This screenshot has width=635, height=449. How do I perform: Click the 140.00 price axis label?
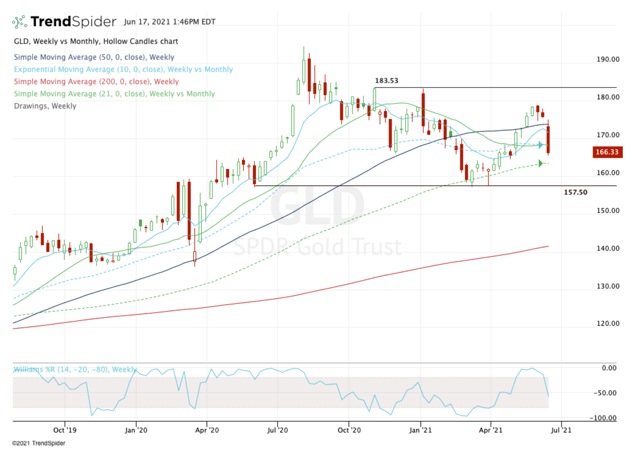coord(607,249)
